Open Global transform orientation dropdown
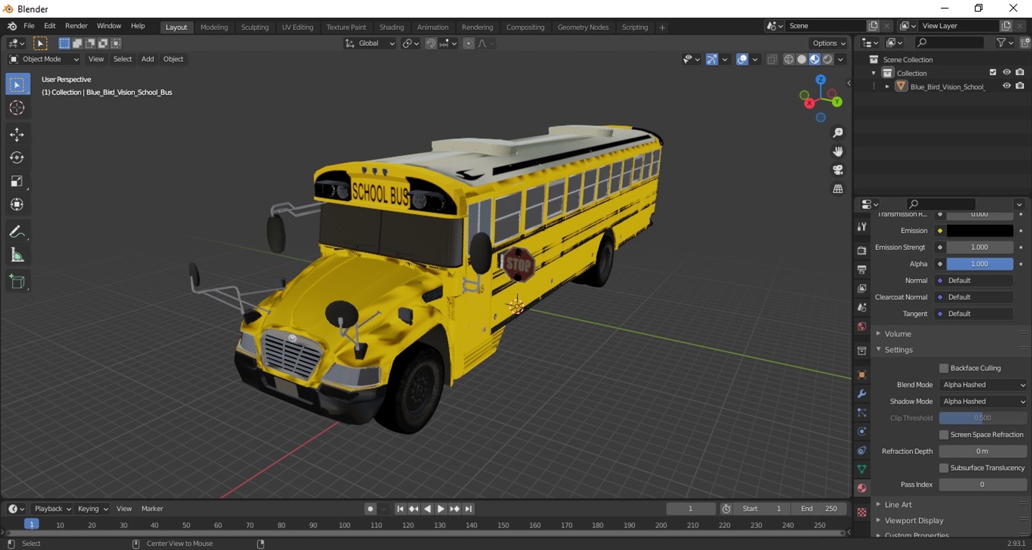Screen dimensions: 1032x550 [x=370, y=43]
